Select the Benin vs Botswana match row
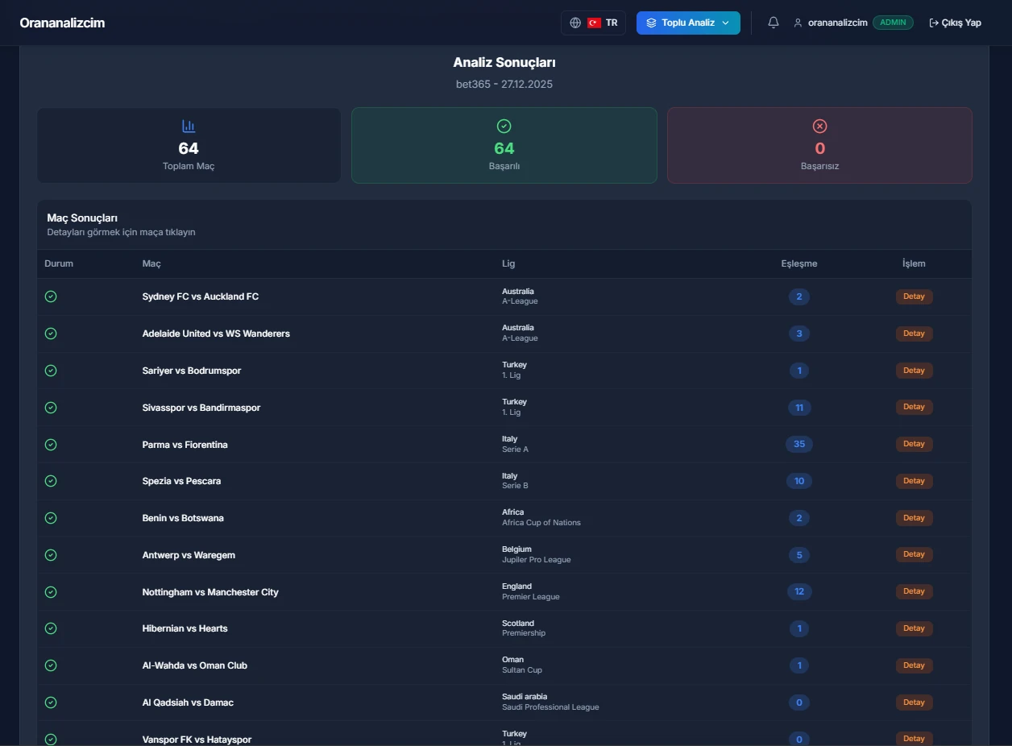Viewport: 1012px width, 746px height. coord(183,518)
